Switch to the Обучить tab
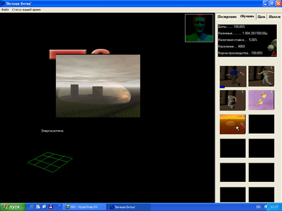This screenshot has width=282, height=211. point(247,17)
